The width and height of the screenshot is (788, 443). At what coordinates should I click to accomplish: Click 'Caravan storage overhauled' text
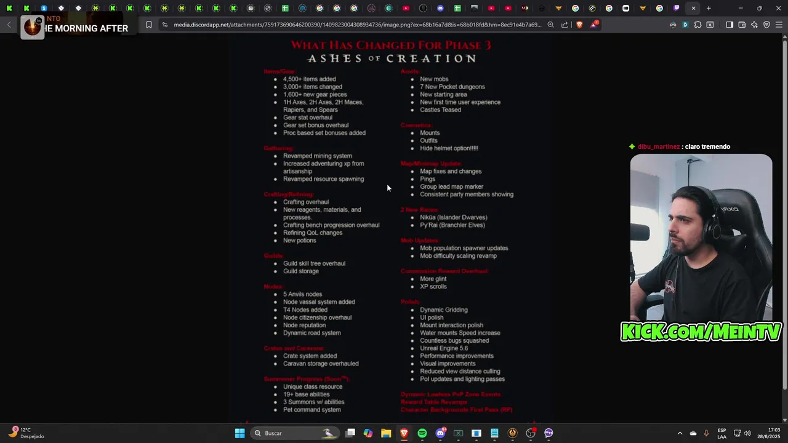click(x=321, y=364)
